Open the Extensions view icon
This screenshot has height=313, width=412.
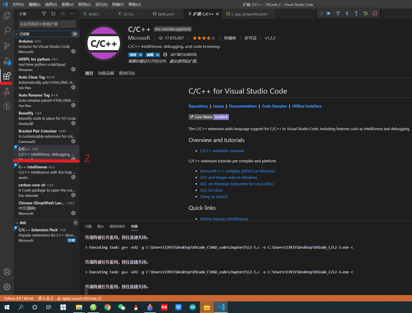(x=7, y=76)
